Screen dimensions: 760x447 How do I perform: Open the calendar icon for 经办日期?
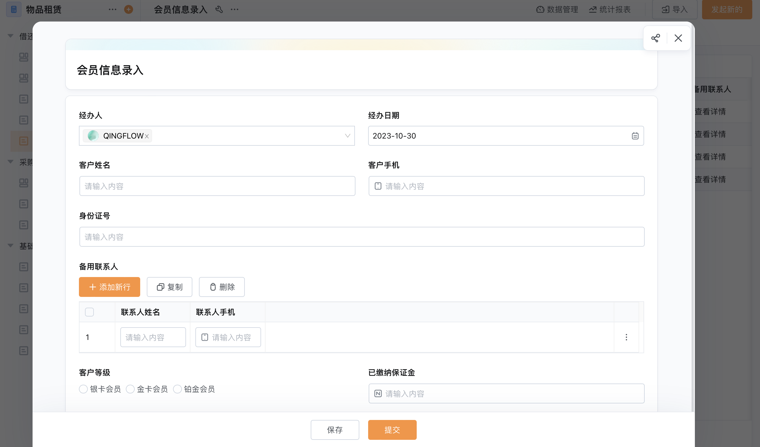click(x=635, y=136)
